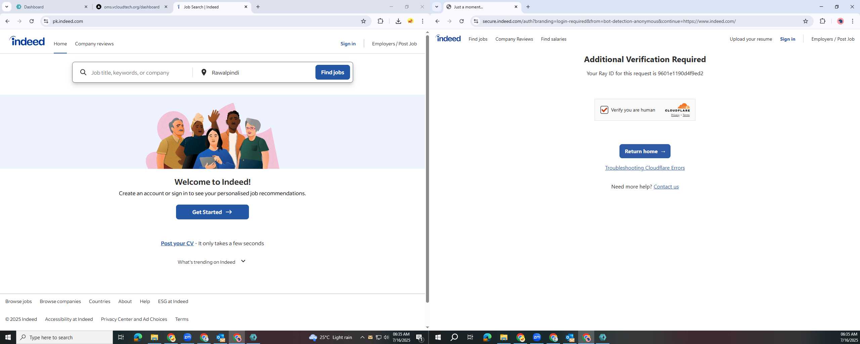The width and height of the screenshot is (860, 344).
Task: Show hidden system tray icons
Action: tap(362, 337)
